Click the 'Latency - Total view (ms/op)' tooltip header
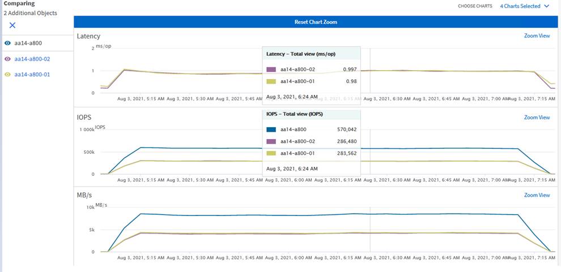The image size is (561, 272). click(x=300, y=54)
